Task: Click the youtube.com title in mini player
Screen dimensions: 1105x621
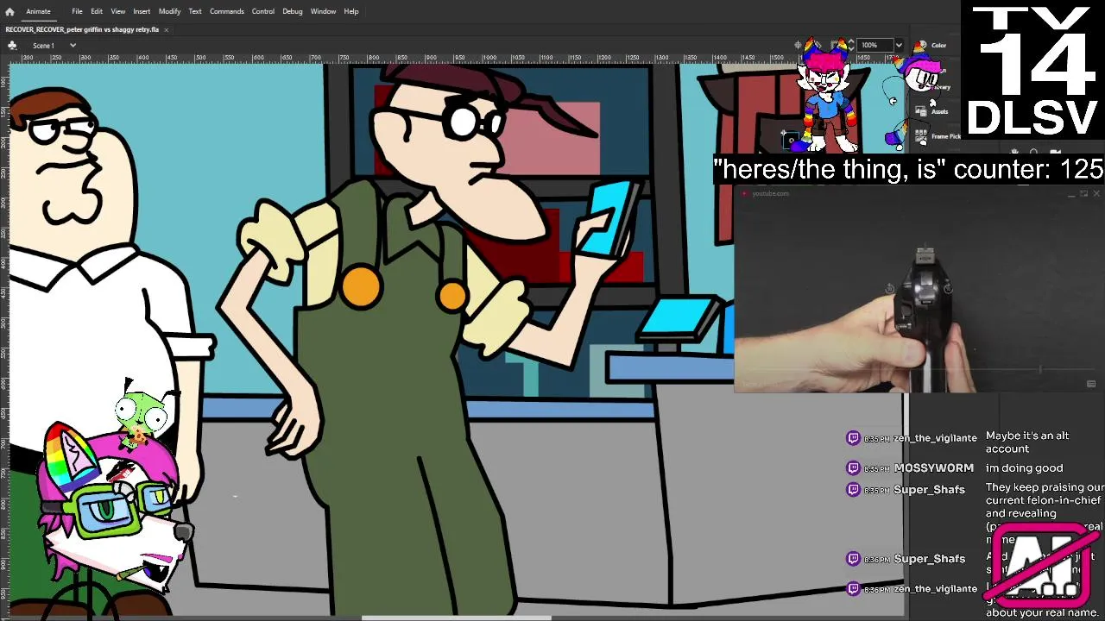Action: point(770,194)
